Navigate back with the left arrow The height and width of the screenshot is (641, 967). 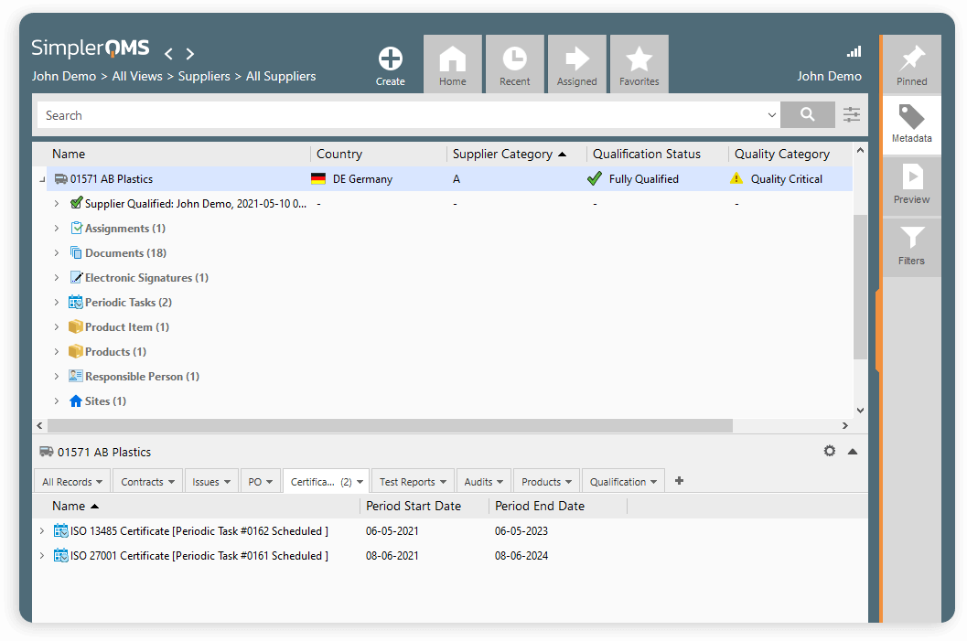pyautogui.click(x=168, y=54)
